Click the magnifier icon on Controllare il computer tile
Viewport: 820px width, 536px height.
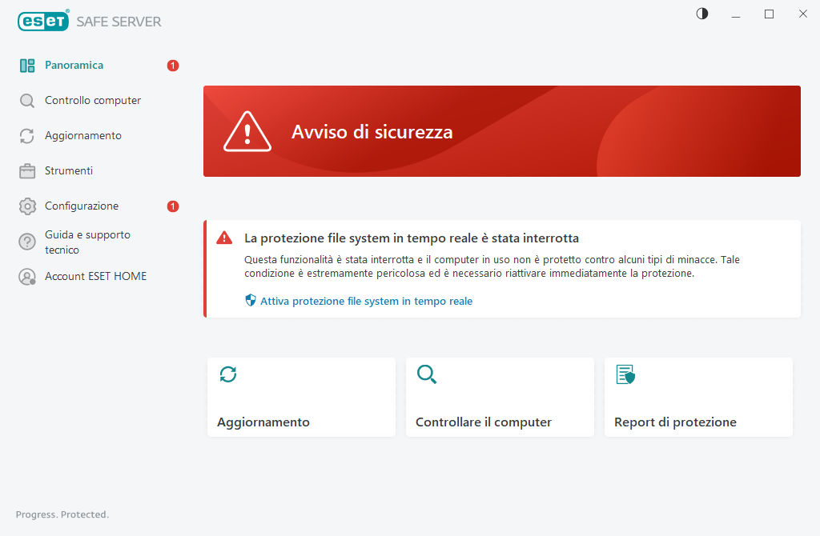(427, 374)
